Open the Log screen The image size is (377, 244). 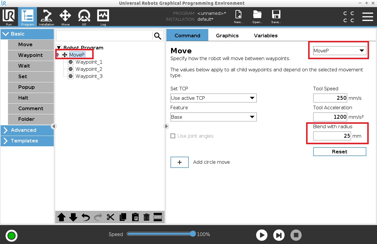(x=103, y=17)
